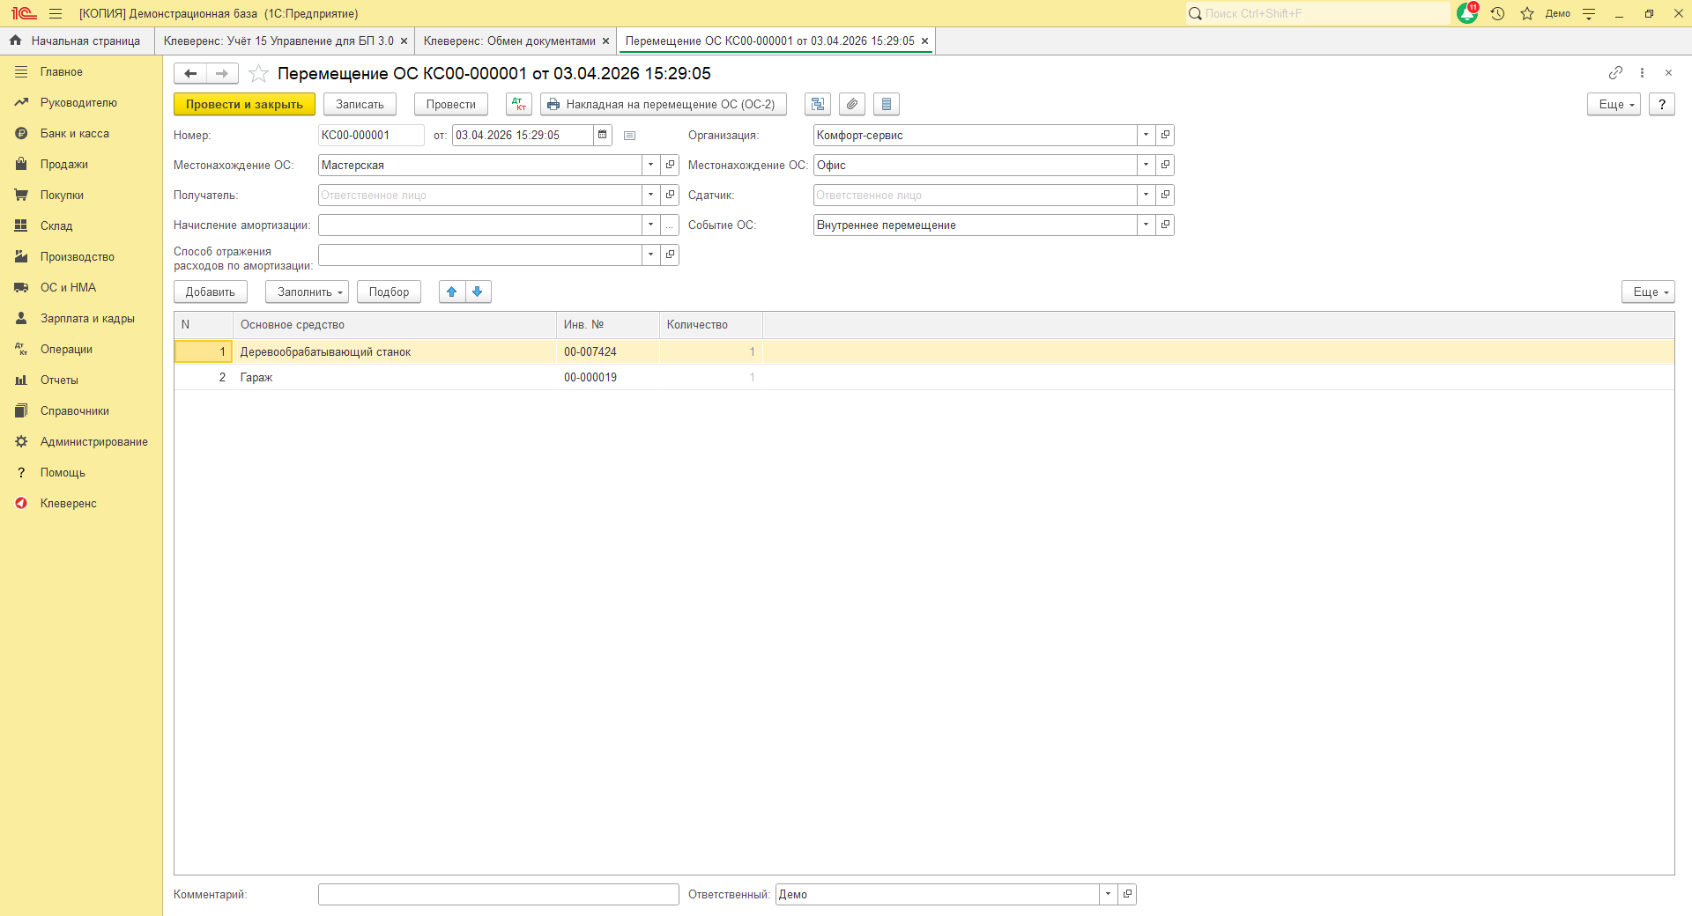
Task: Open notifications bell icon
Action: pos(1467,13)
